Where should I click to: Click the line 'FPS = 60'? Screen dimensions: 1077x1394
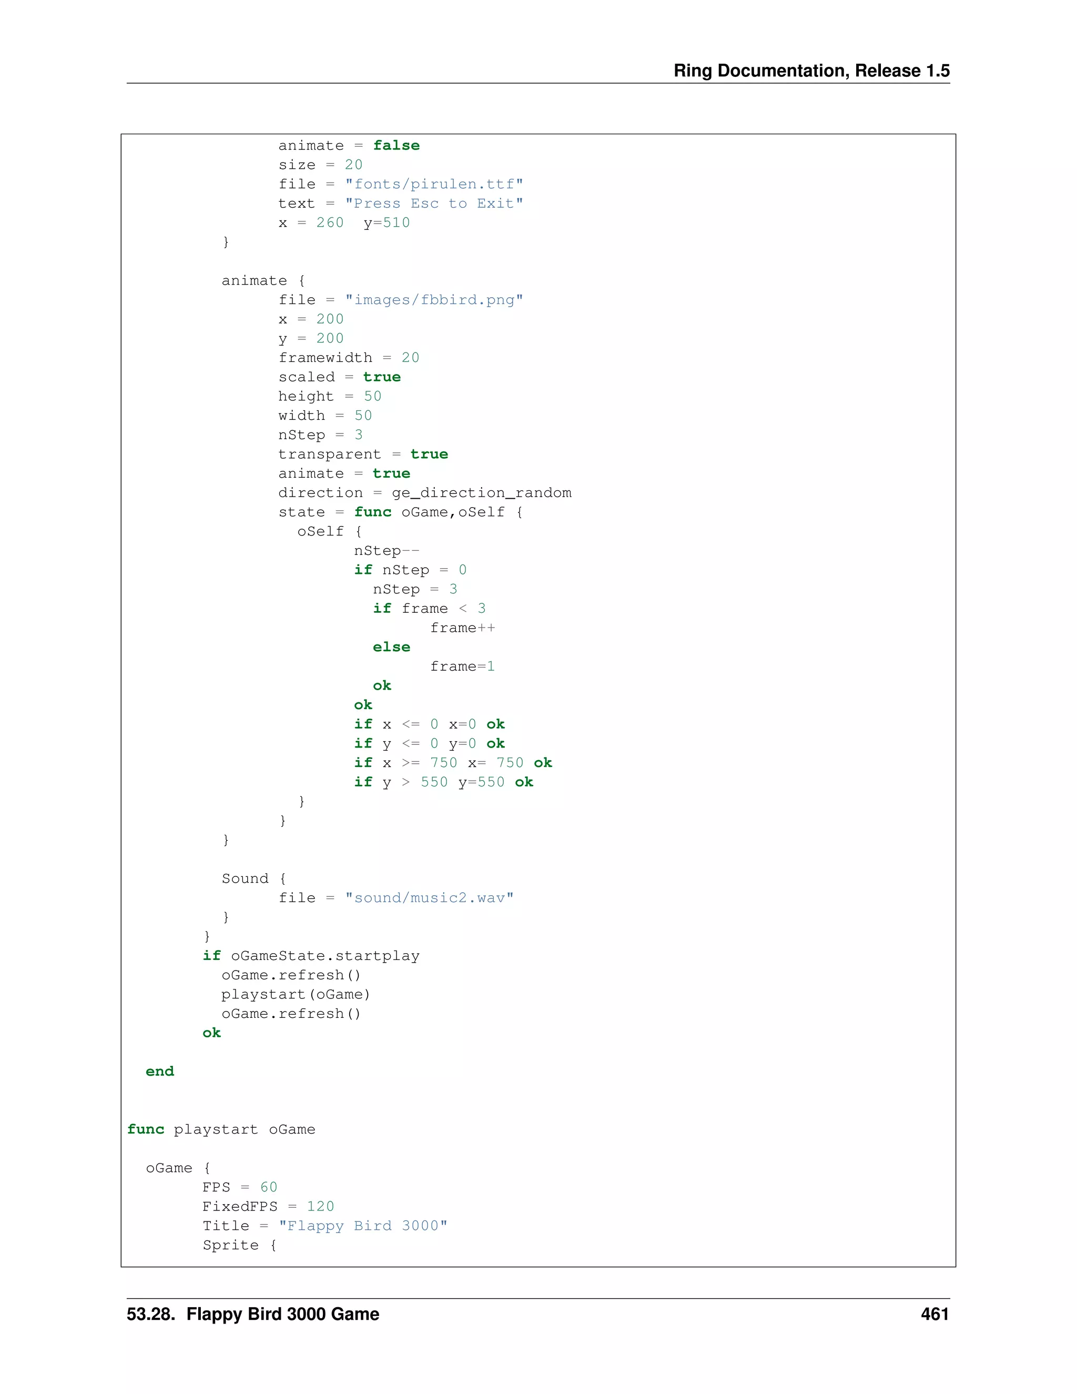click(240, 1187)
